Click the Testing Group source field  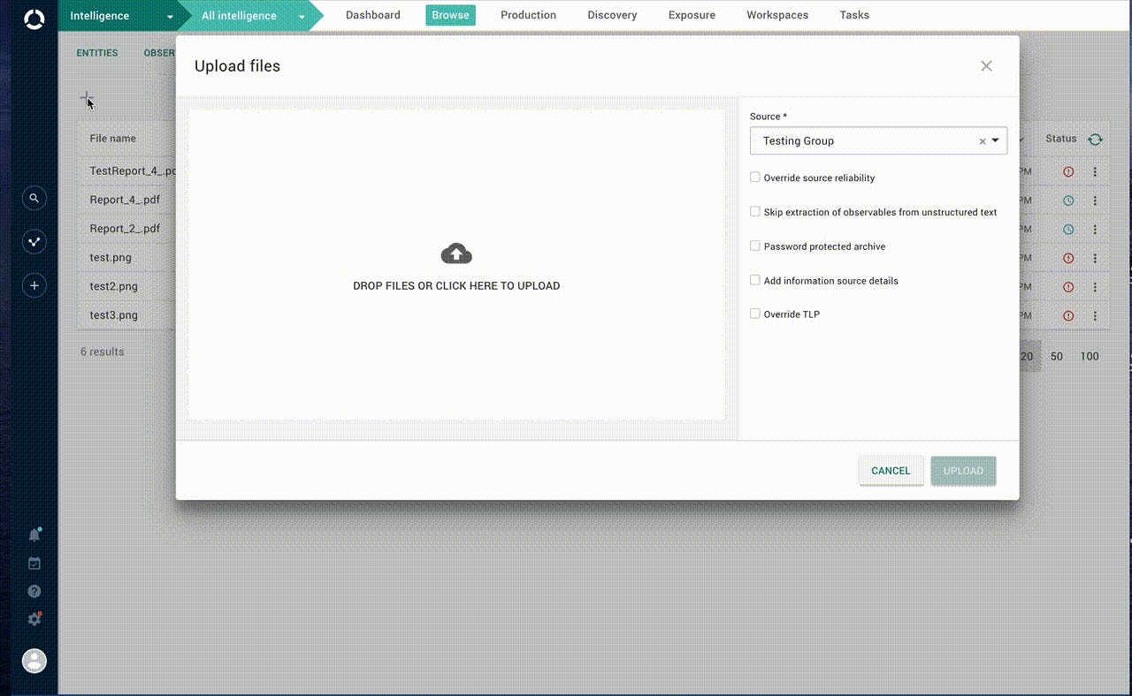pos(878,140)
